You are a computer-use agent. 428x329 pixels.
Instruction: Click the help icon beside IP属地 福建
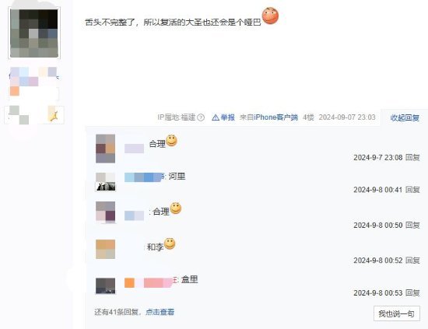click(x=201, y=117)
